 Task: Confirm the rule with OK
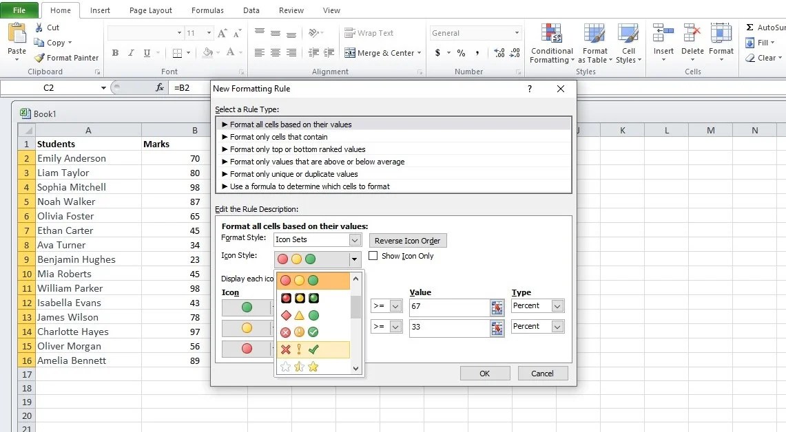[484, 373]
